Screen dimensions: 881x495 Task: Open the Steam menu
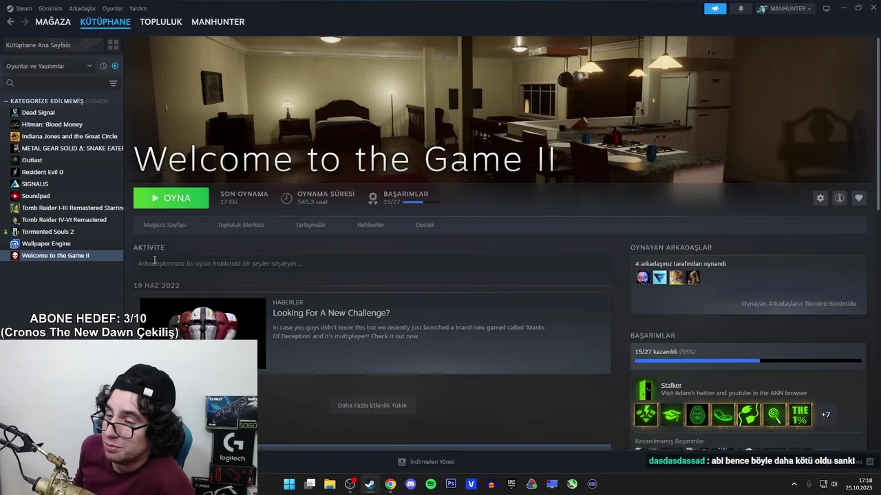tap(19, 8)
